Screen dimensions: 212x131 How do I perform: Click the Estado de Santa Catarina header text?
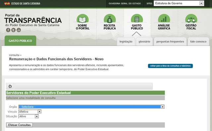point(26,4)
